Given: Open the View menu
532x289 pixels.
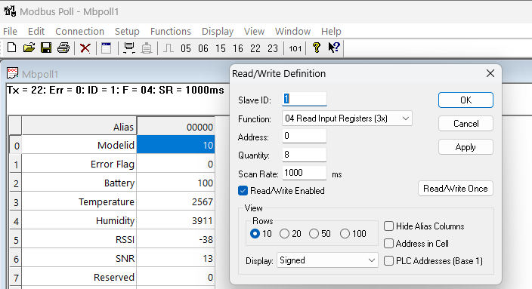Looking at the screenshot, I should (254, 31).
